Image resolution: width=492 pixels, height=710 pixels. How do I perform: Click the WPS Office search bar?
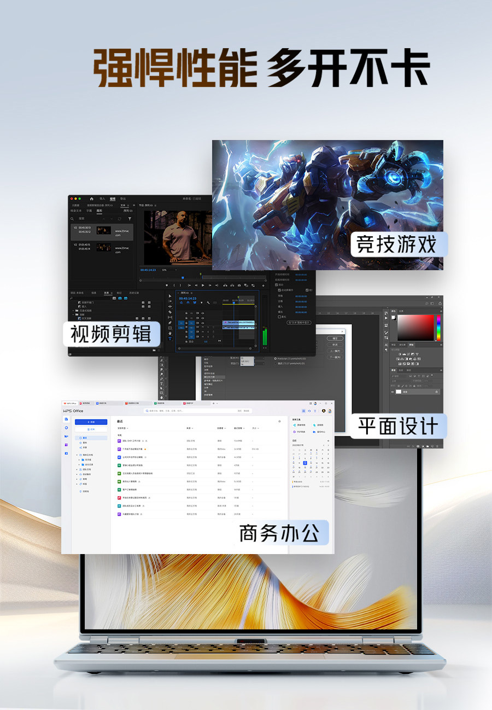click(198, 411)
